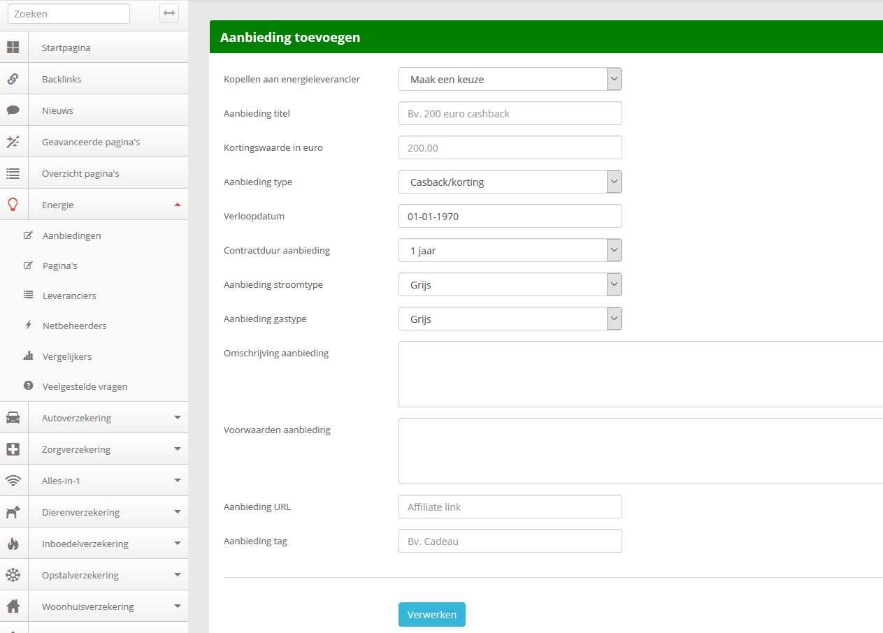Image resolution: width=883 pixels, height=633 pixels.
Task: Click the Nieuws speech bubble icon
Action: point(13,110)
